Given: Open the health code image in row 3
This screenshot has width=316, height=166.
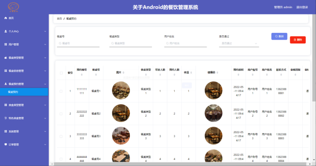Looking at the screenshot, I should coord(214,135).
